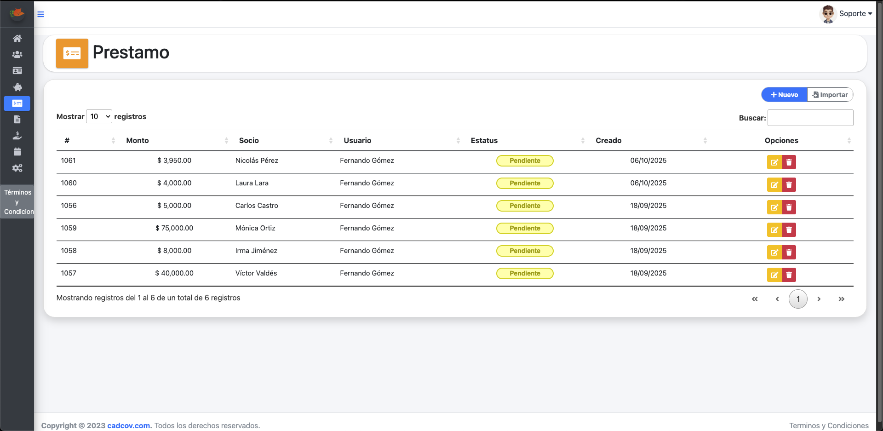Click the calendar icon in sidebar
This screenshot has height=431, width=883.
(x=17, y=152)
